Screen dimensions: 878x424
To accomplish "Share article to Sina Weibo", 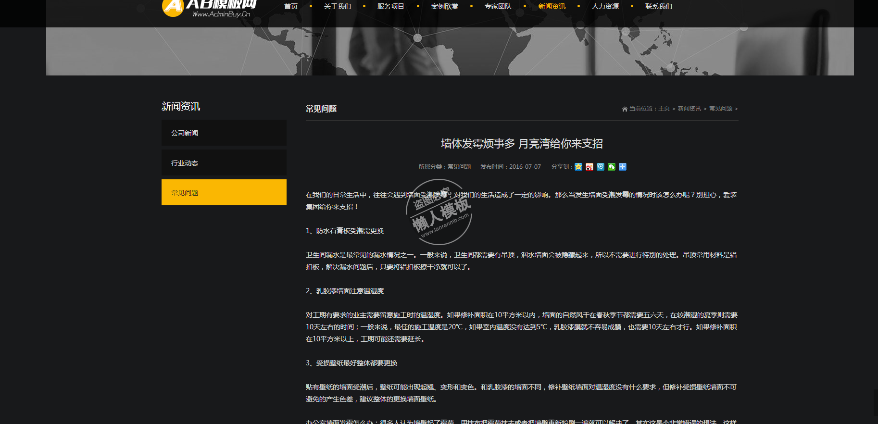I will [x=590, y=167].
